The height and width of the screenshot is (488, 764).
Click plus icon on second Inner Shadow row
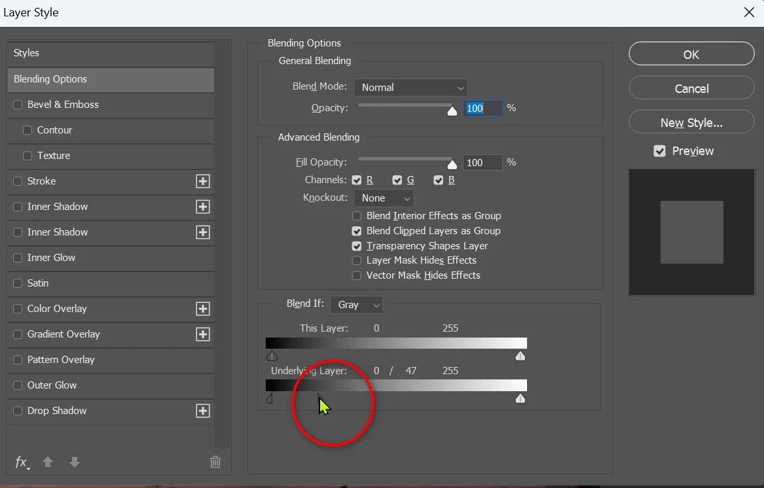pos(203,232)
